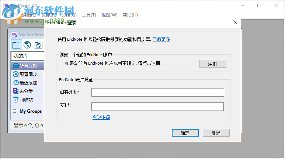Click the 配置同步 sync icon

point(15,74)
